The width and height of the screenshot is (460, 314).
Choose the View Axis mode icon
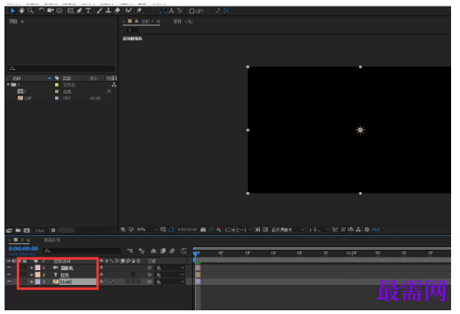[x=179, y=11]
